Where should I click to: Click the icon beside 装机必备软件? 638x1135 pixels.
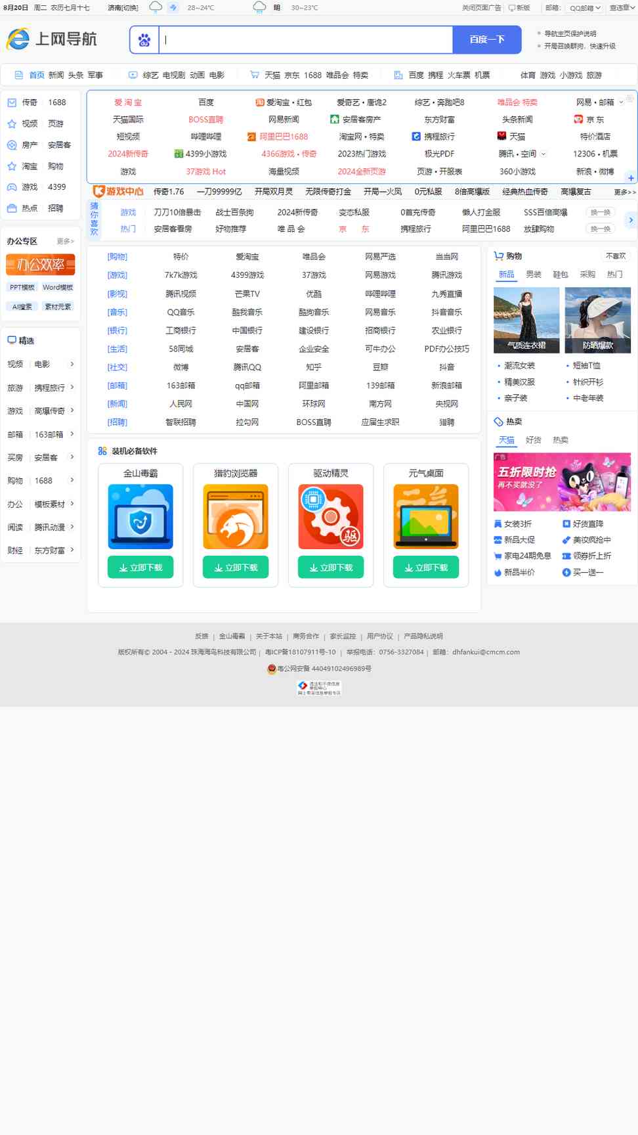click(x=102, y=451)
